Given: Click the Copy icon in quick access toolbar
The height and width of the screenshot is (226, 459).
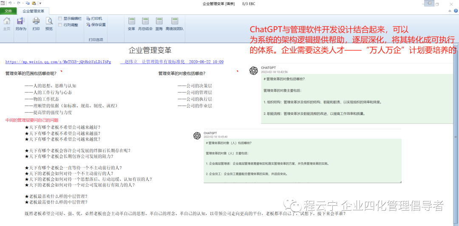Looking at the screenshot, I should 28,3.
